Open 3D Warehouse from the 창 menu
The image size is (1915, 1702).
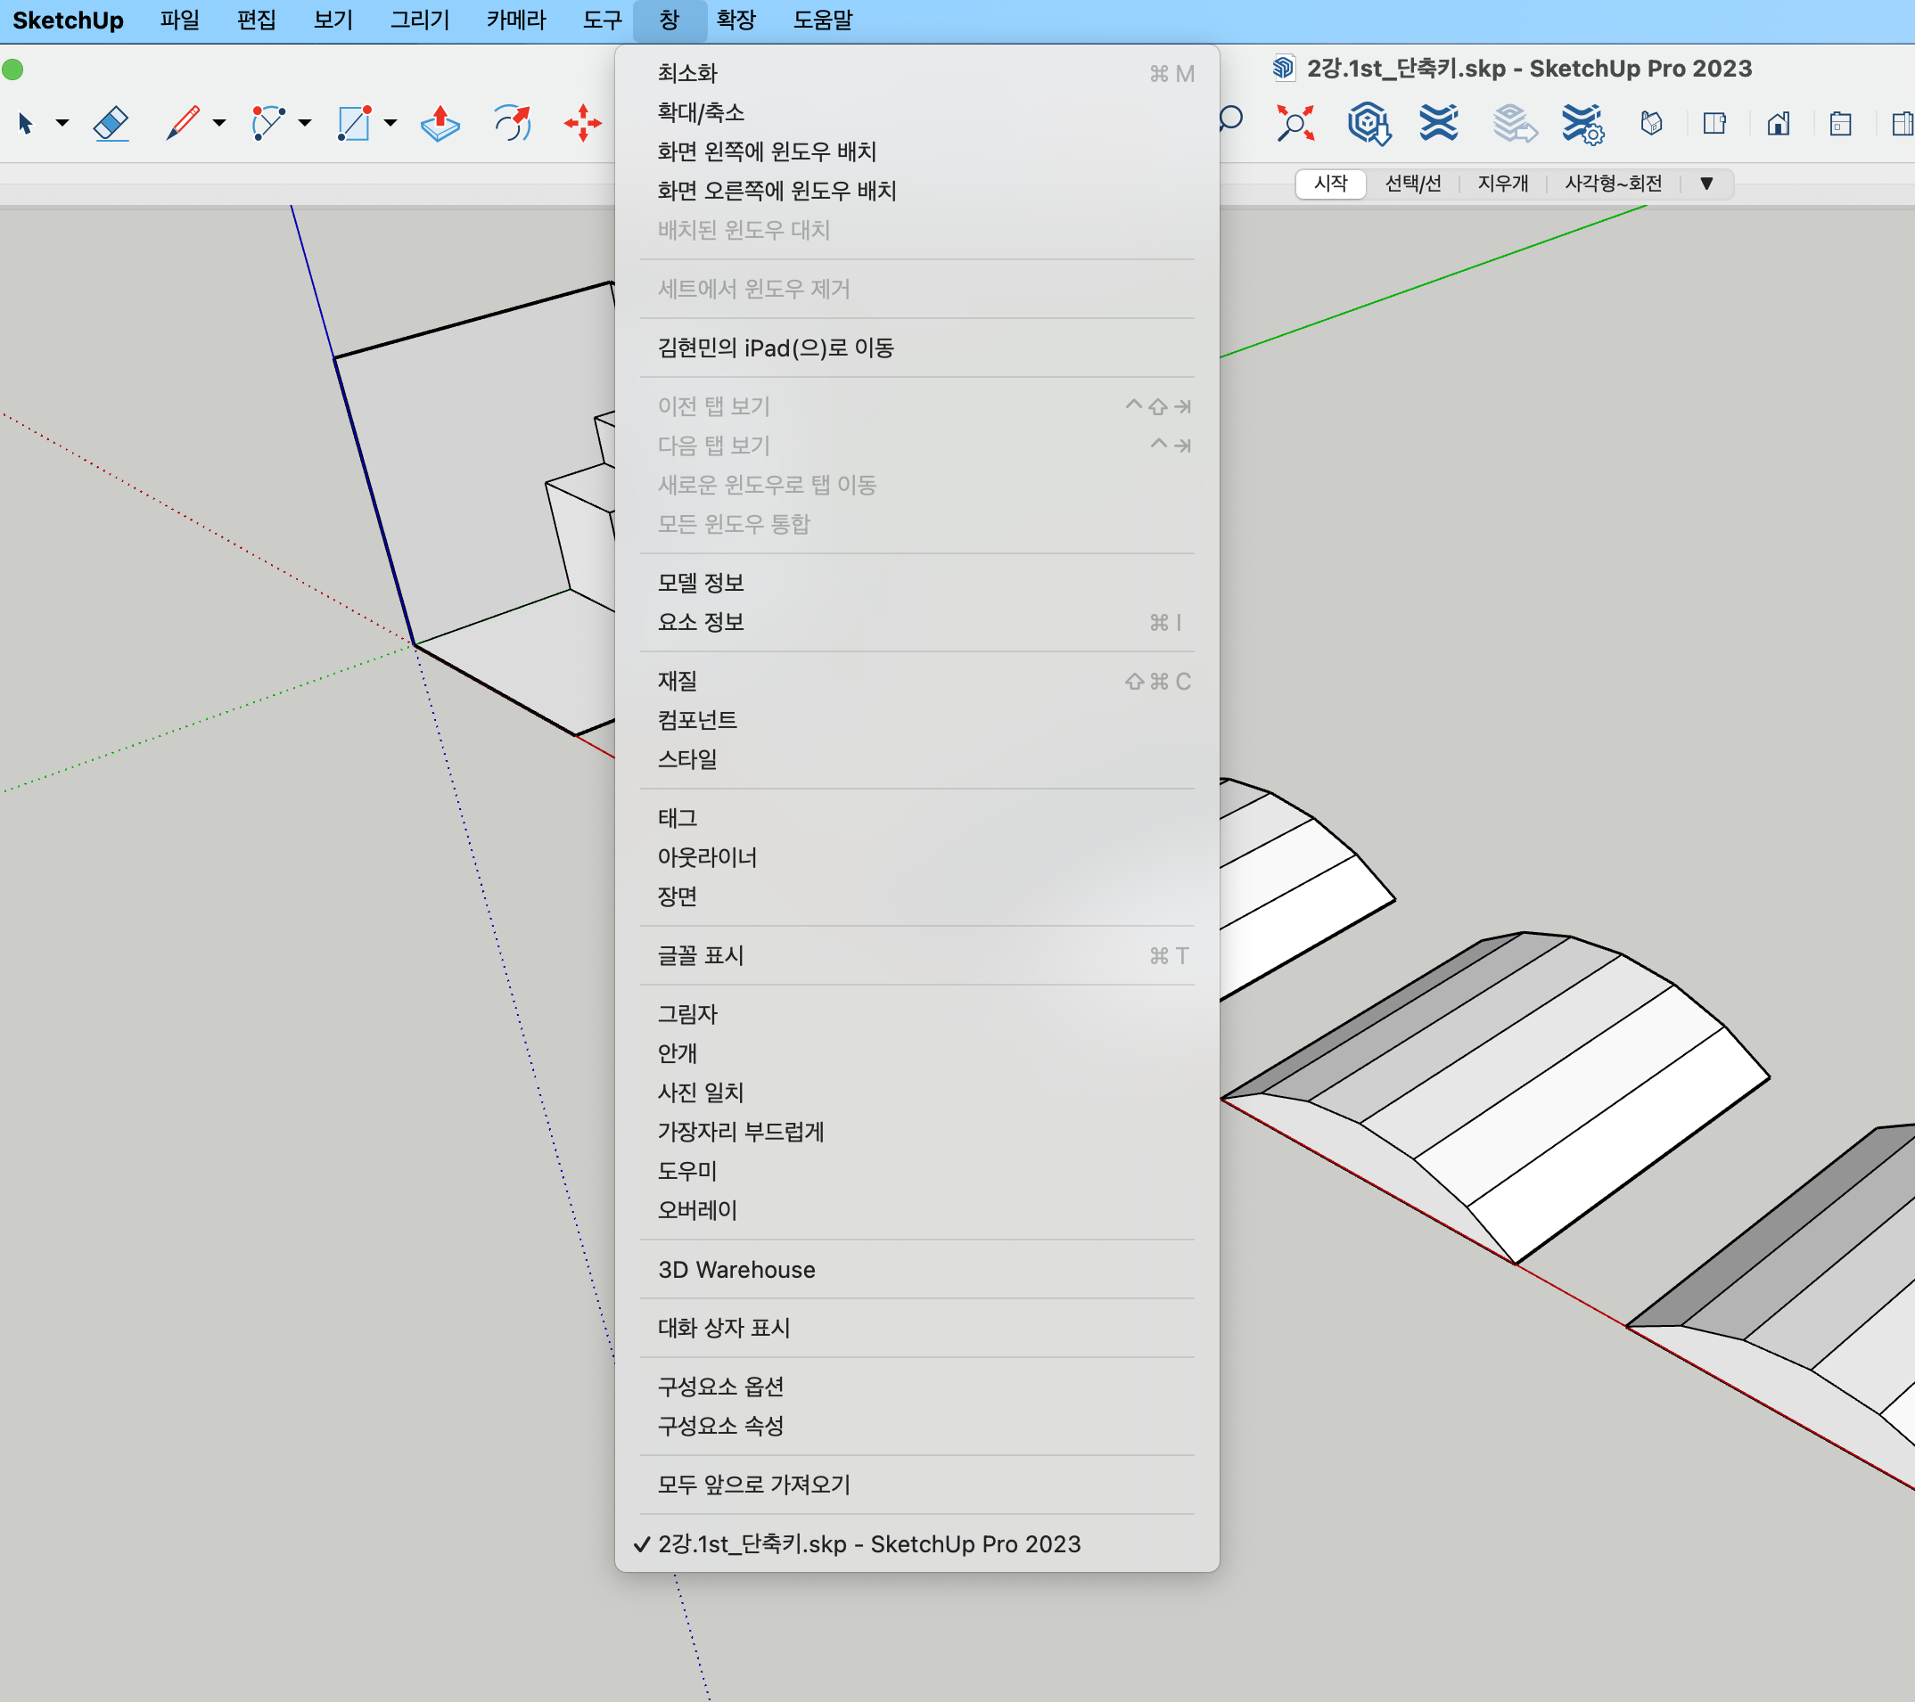916,1270
